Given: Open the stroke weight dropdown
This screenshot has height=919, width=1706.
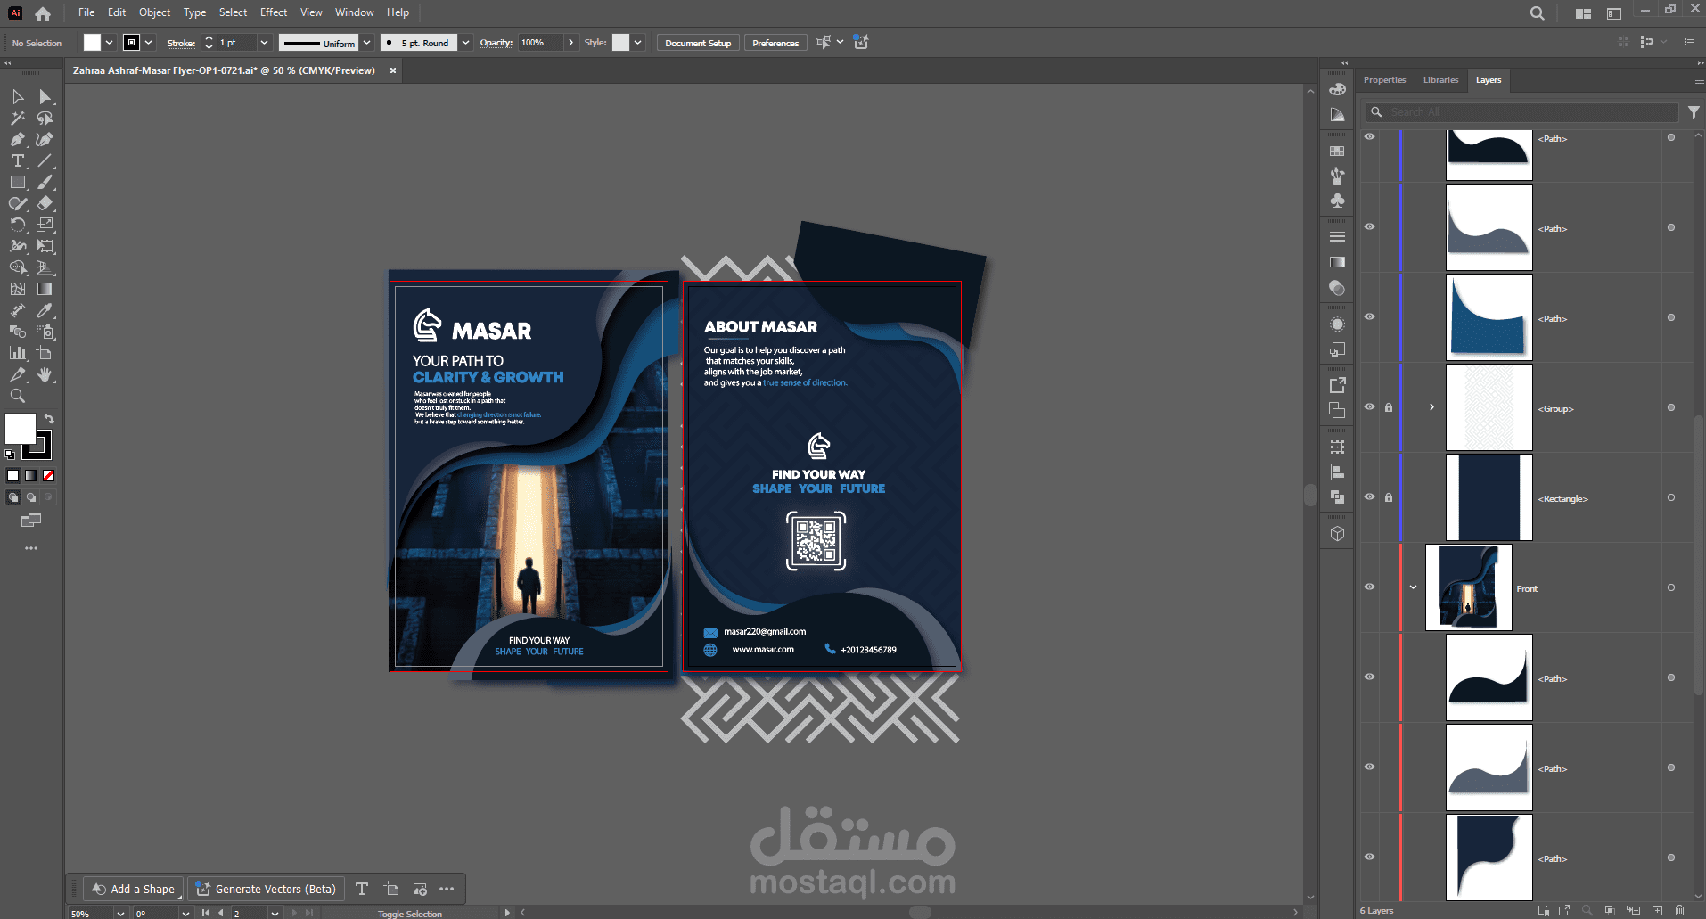Looking at the screenshot, I should pos(264,43).
